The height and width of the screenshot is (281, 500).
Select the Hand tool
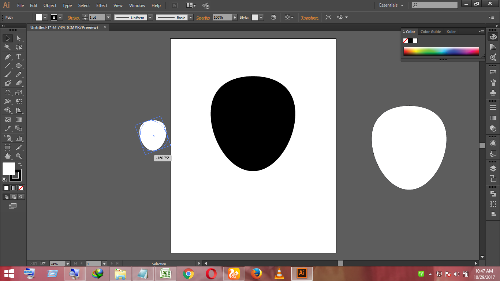click(x=7, y=156)
